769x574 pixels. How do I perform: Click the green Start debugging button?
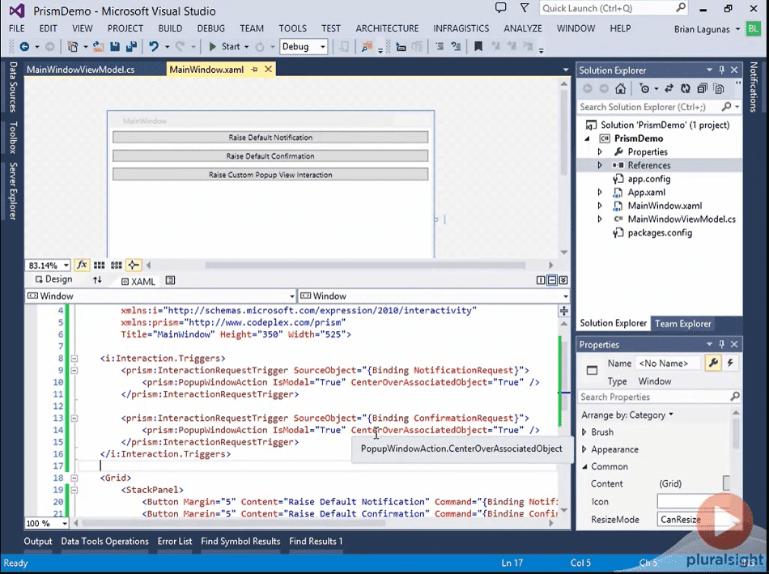[213, 47]
